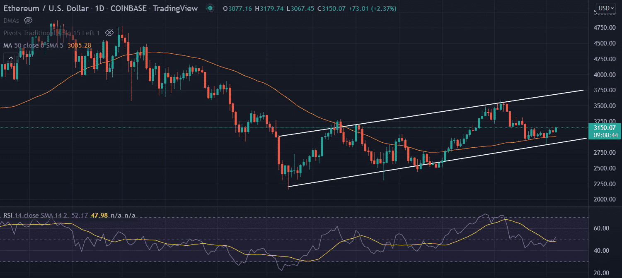Toggle visibility of Pivots Traditional indicator
The height and width of the screenshot is (278, 622).
109,33
